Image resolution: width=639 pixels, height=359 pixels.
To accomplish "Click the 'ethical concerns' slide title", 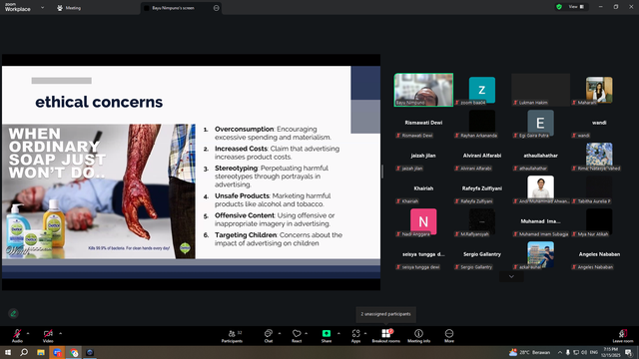I will tap(99, 102).
